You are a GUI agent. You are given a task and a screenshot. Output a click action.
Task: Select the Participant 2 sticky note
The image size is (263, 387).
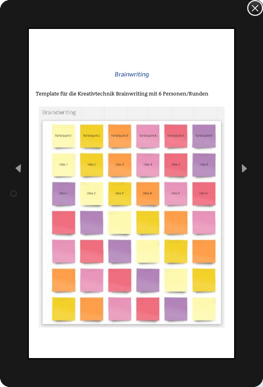pyautogui.click(x=91, y=136)
